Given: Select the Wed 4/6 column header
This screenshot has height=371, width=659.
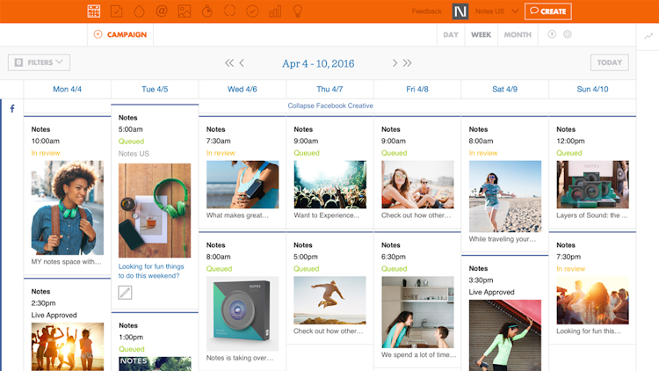Looking at the screenshot, I should click(x=243, y=89).
